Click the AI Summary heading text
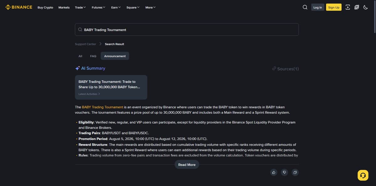376x186 pixels. point(93,68)
